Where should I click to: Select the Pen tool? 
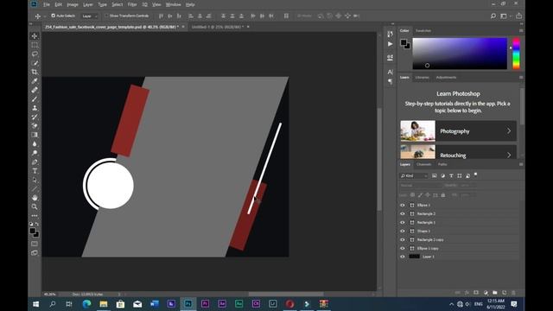[x=35, y=162]
